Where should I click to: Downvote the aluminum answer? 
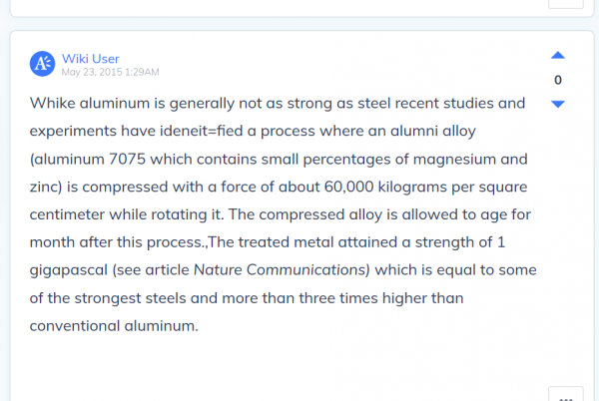558,104
